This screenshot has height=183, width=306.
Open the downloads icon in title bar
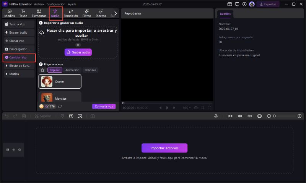(244, 4)
